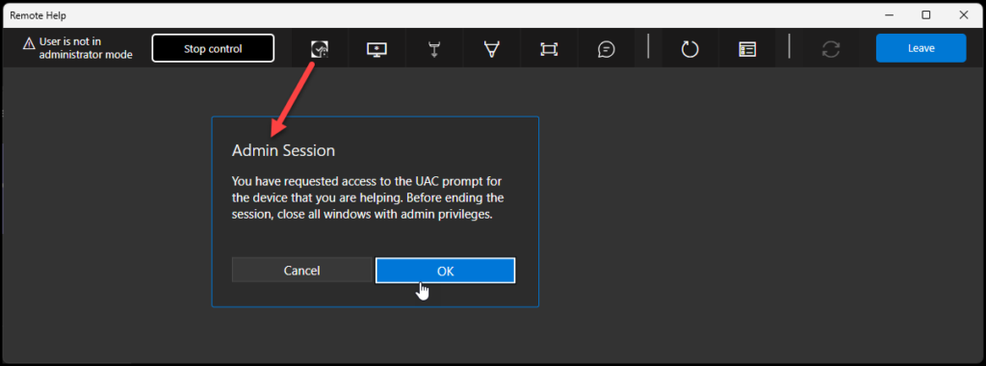Open the select monitor icon

376,49
